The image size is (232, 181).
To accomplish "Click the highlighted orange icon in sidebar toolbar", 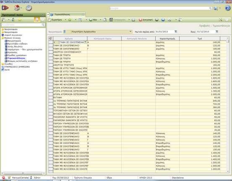I will pyautogui.click(x=36, y=20).
